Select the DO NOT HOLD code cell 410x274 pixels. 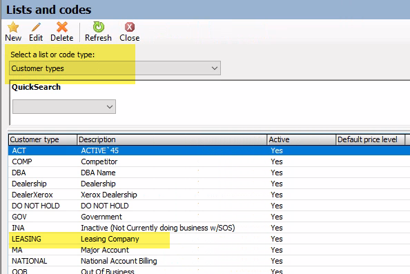(36, 206)
